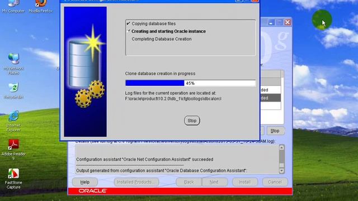Click the 45% database creation progress bar
358x201 pixels.
[x=190, y=83]
